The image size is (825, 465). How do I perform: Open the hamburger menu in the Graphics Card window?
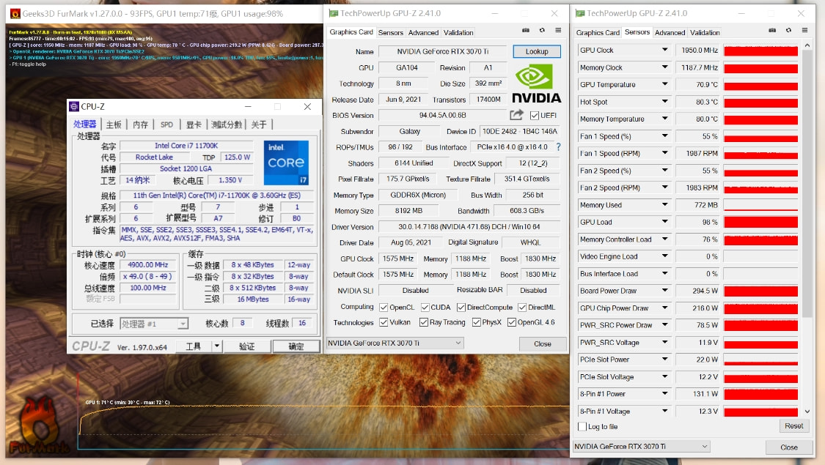(x=558, y=31)
